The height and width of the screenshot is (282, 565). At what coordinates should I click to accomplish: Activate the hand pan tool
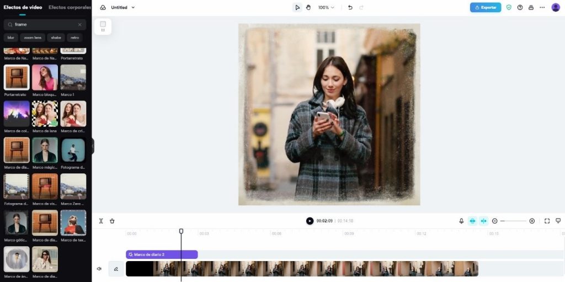[308, 7]
